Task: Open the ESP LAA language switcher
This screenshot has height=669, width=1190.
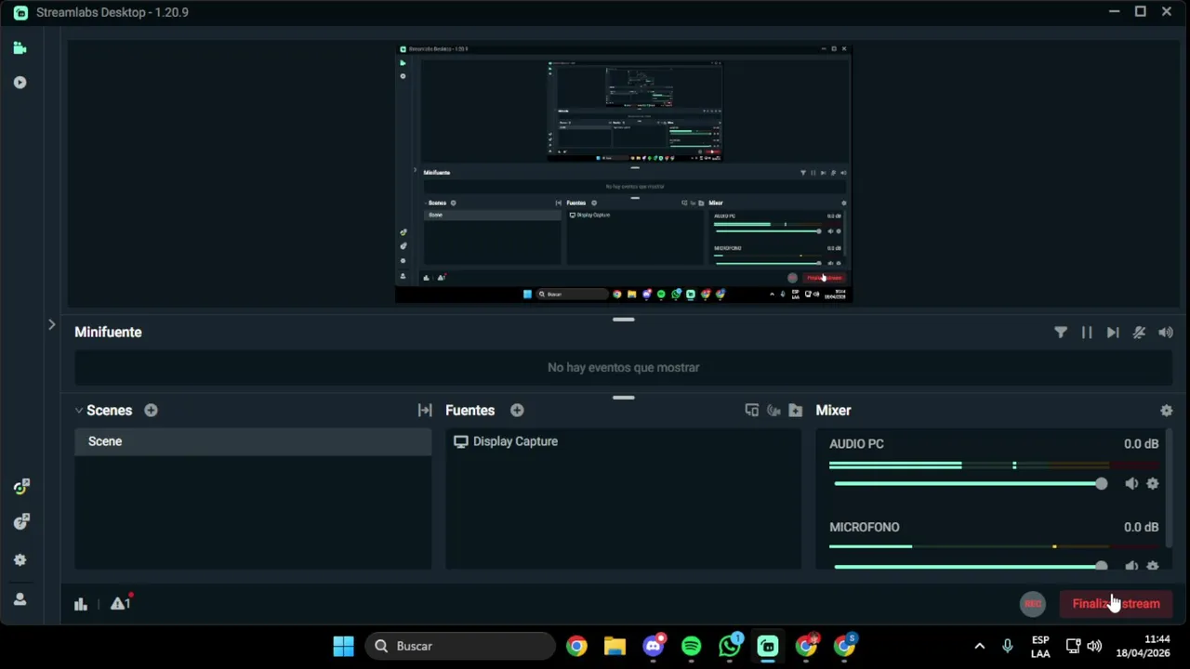Action: point(1040,647)
